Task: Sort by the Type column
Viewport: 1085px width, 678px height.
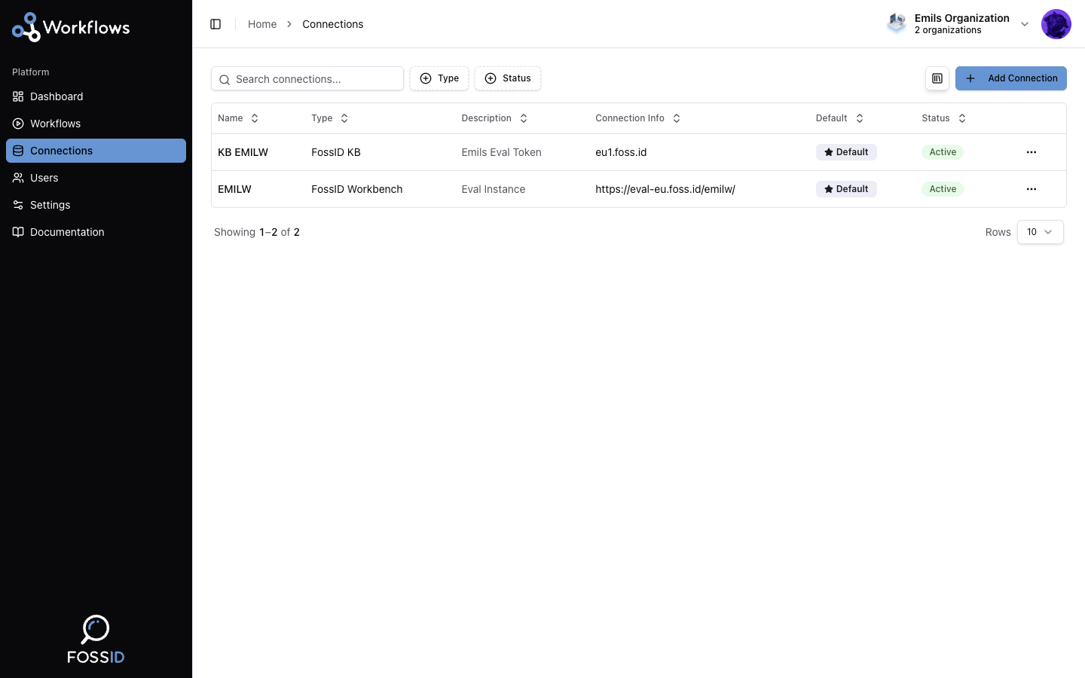Action: [x=330, y=118]
